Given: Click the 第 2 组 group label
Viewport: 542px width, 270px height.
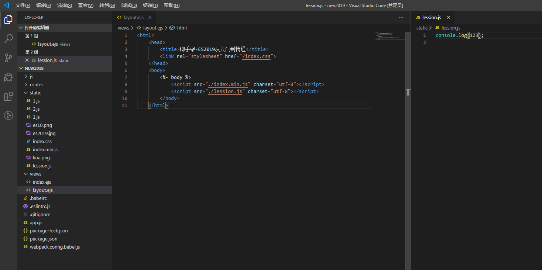Looking at the screenshot, I should coord(32,52).
